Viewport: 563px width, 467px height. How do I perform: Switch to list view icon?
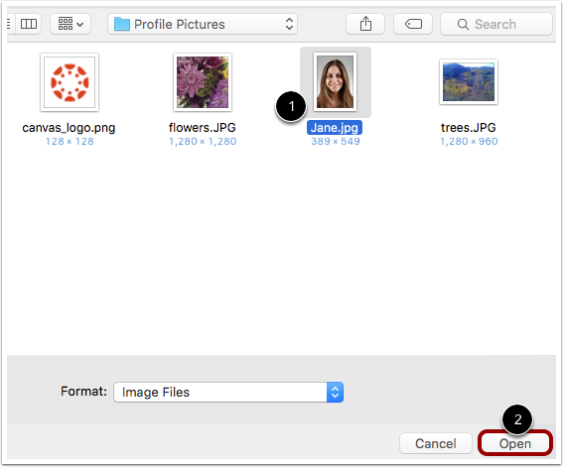(x=10, y=24)
